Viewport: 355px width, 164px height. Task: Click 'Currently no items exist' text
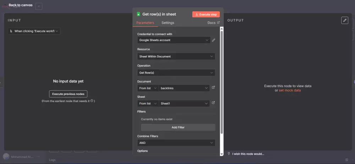tap(157, 119)
